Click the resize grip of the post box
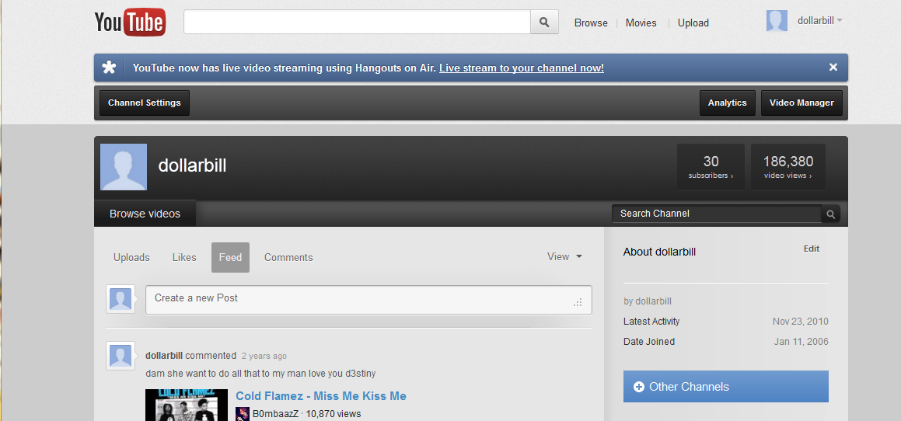 (578, 303)
